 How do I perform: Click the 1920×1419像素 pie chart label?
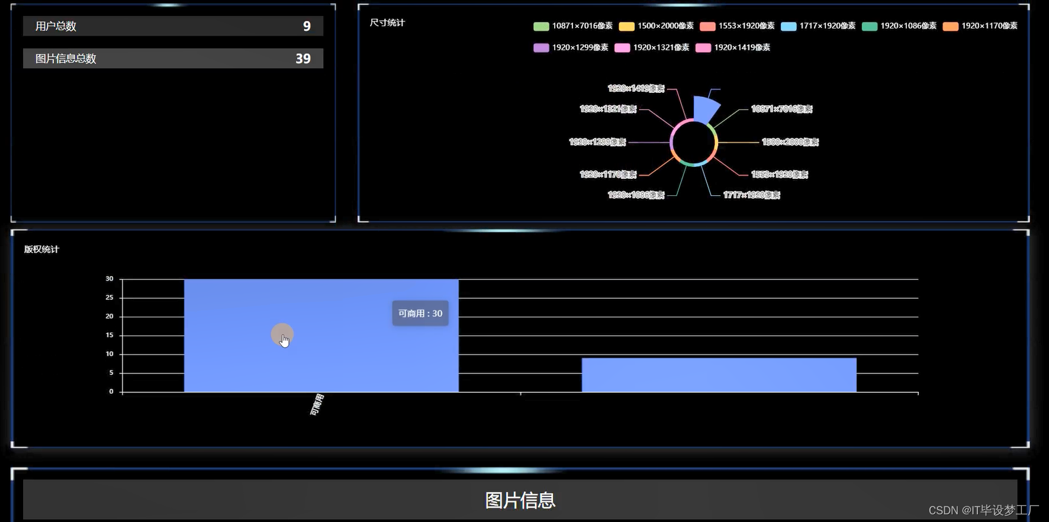pos(636,88)
